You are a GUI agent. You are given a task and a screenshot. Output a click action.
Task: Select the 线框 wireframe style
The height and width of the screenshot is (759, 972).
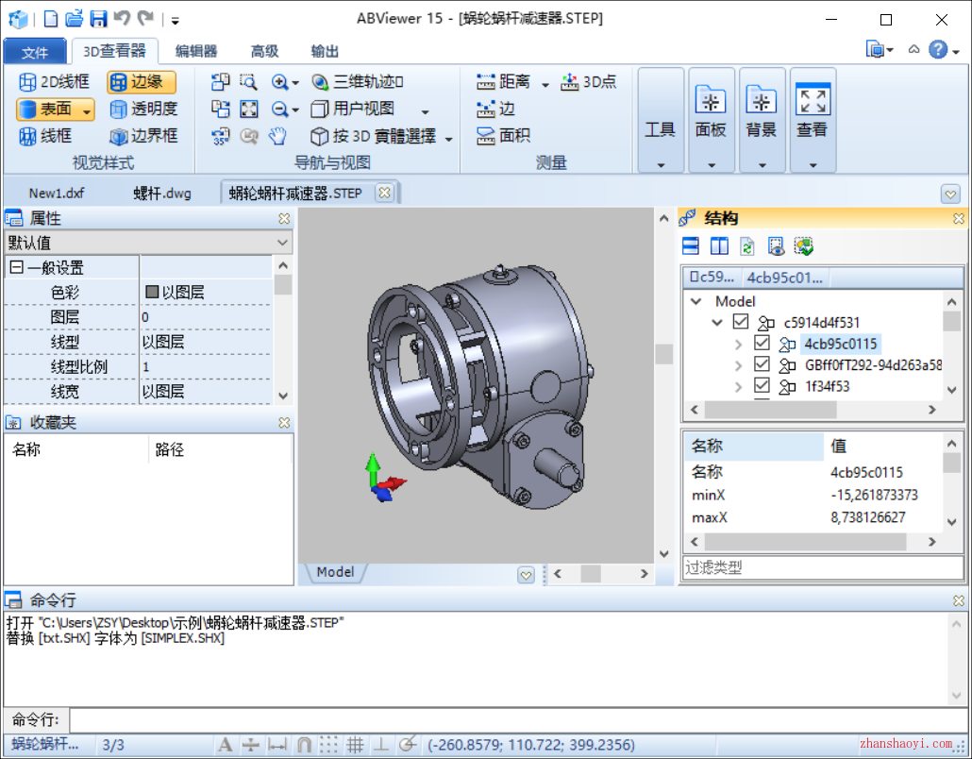pyautogui.click(x=45, y=136)
